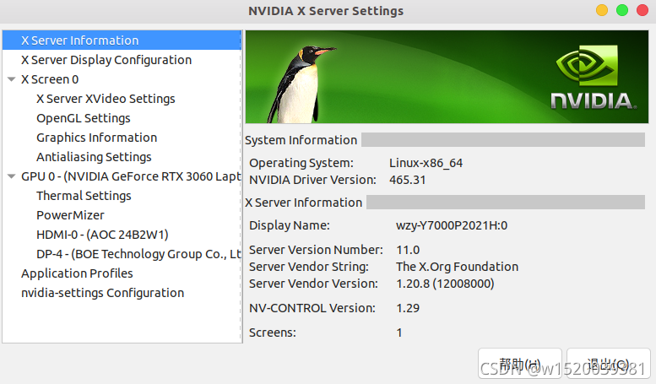The height and width of the screenshot is (384, 656).
Task: Click the green maximize window button
Action: click(622, 10)
